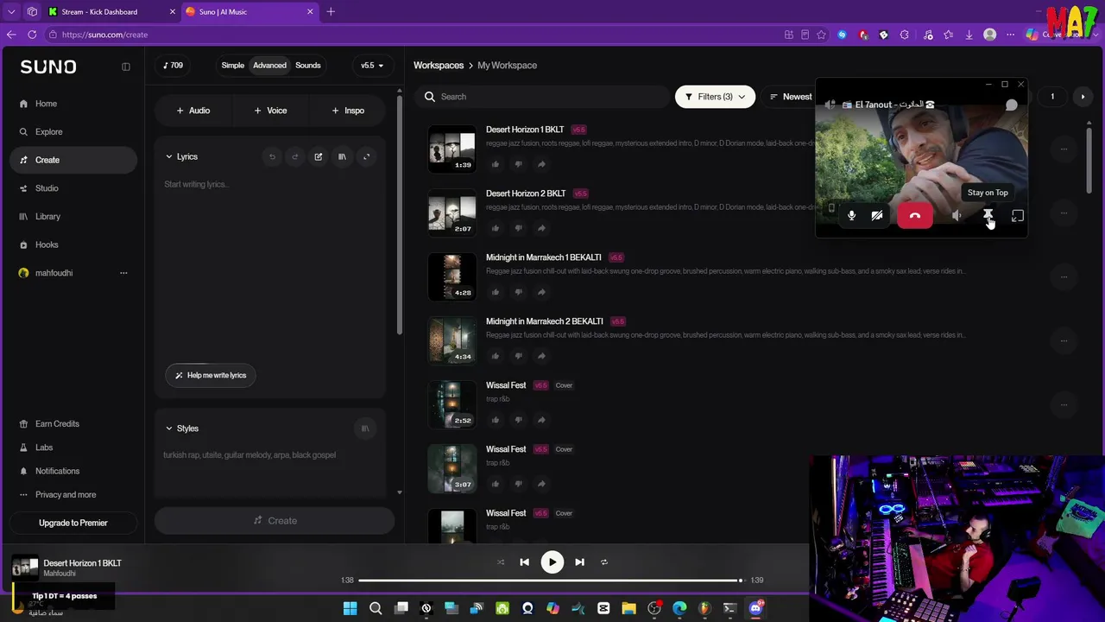The image size is (1105, 622).
Task: Add a Voice to the song
Action: (x=271, y=111)
